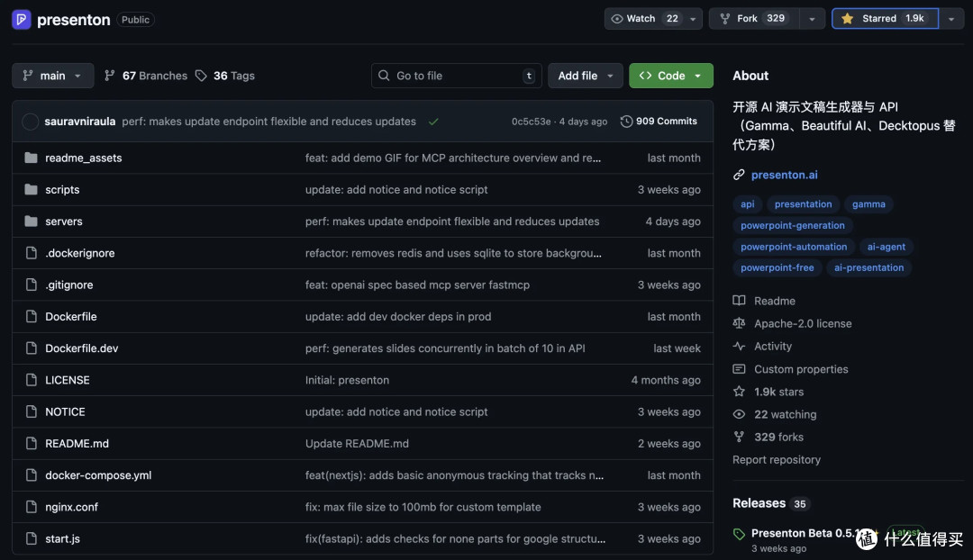This screenshot has width=973, height=560.
Task: Click the Activity pulse icon
Action: click(x=739, y=346)
